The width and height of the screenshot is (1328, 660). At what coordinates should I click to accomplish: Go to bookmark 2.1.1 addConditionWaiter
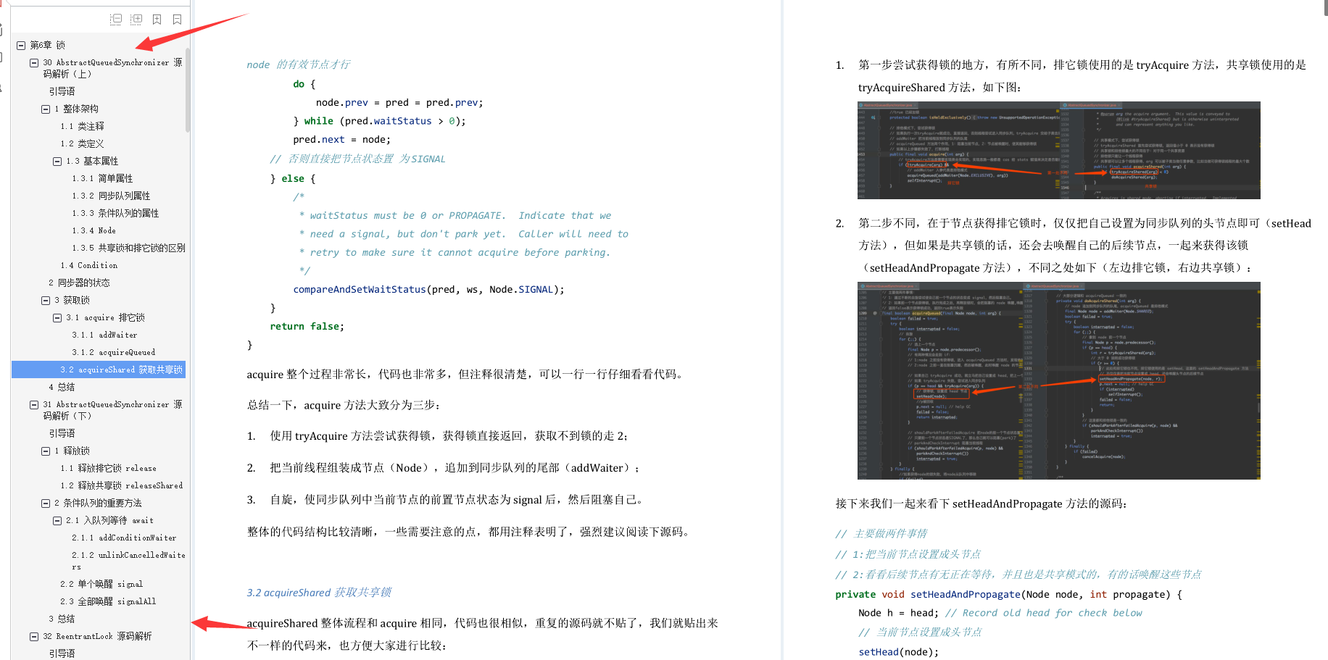[124, 538]
